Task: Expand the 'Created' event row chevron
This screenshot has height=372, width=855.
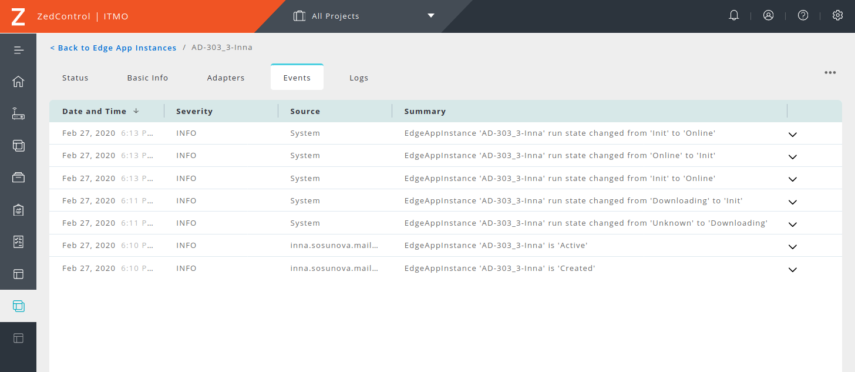Action: click(x=792, y=269)
